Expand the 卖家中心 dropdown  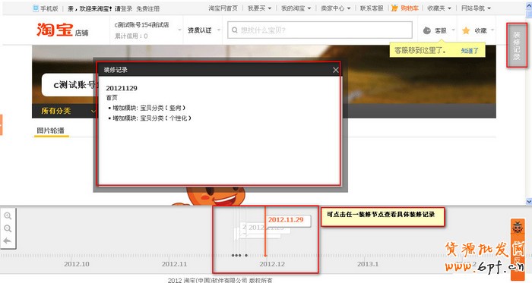coord(336,8)
